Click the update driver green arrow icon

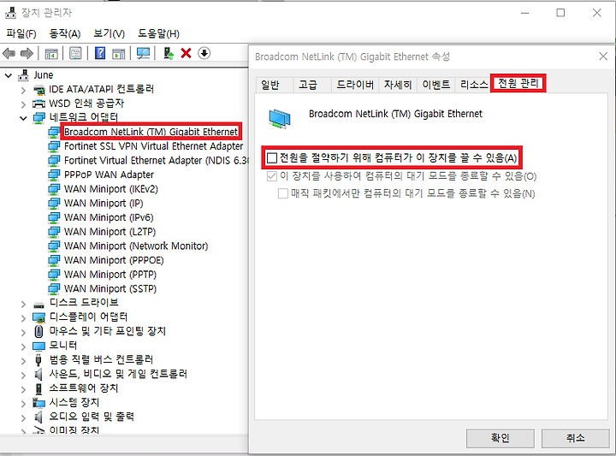pyautogui.click(x=169, y=53)
